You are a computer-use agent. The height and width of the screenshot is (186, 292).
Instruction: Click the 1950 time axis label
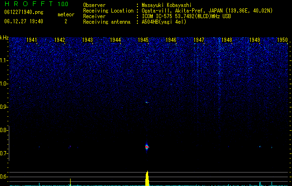(282, 40)
